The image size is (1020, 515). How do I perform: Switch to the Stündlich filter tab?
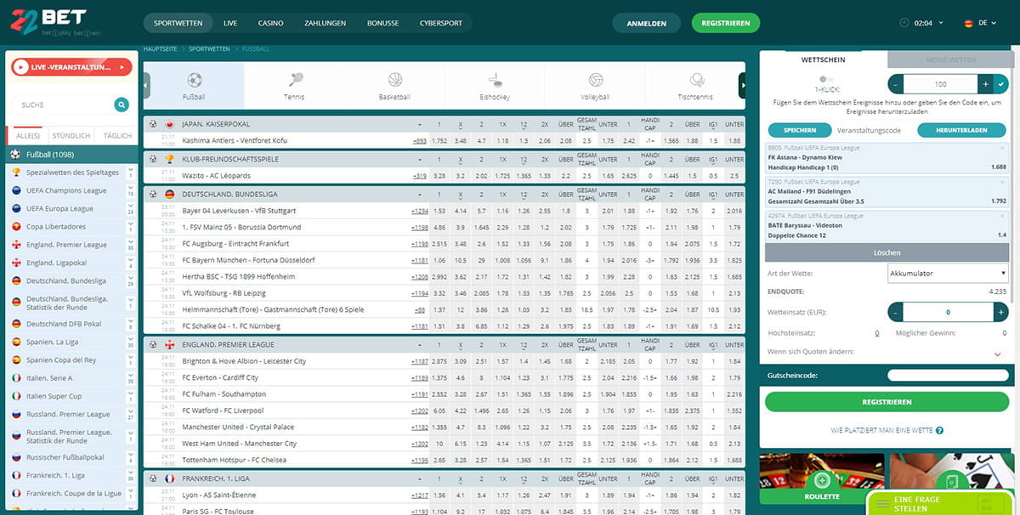(x=71, y=136)
